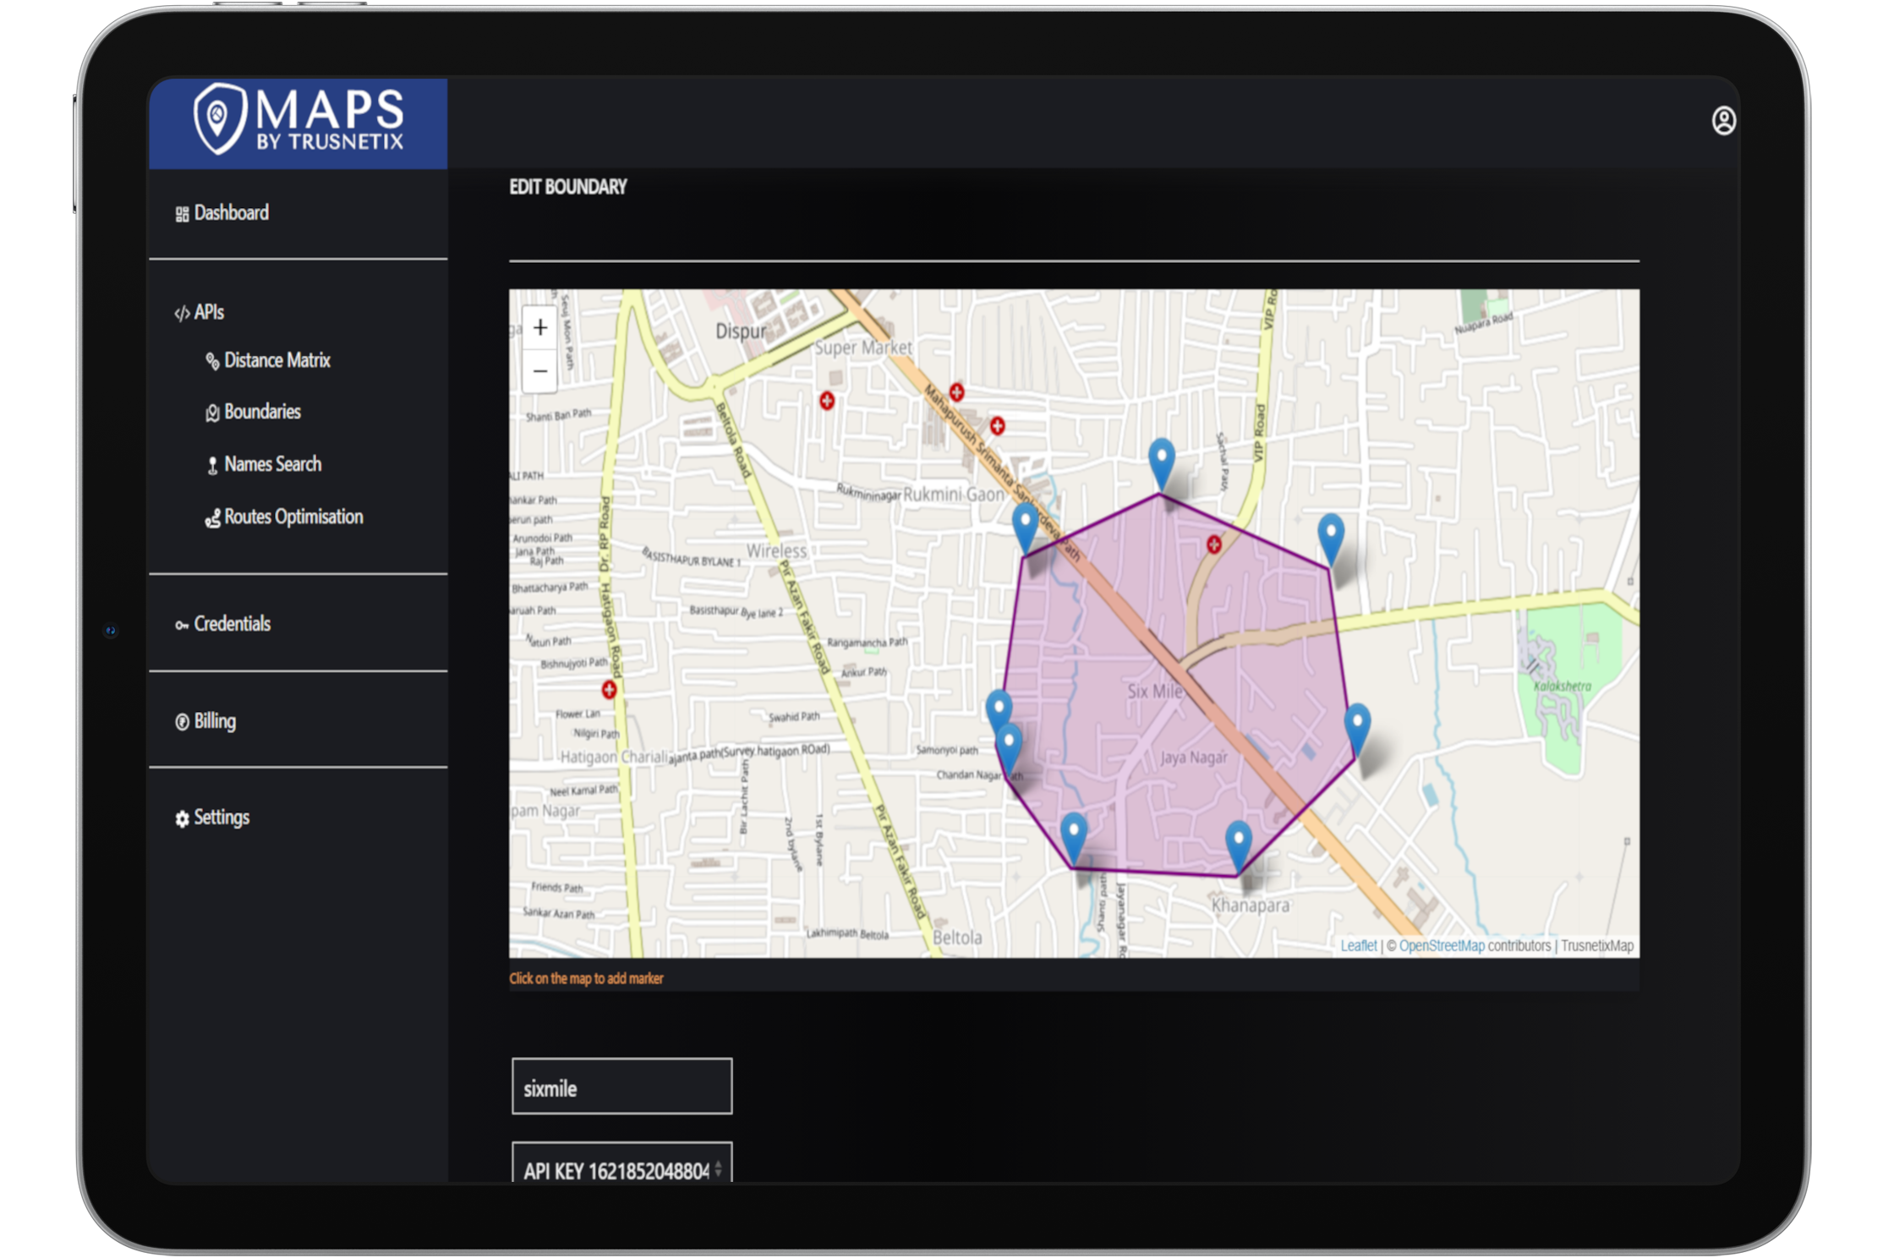The width and height of the screenshot is (1894, 1258).
Task: Open the OpenStreetMap attribution link
Action: [x=1442, y=946]
